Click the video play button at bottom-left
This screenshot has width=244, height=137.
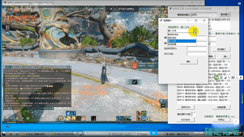point(4,133)
